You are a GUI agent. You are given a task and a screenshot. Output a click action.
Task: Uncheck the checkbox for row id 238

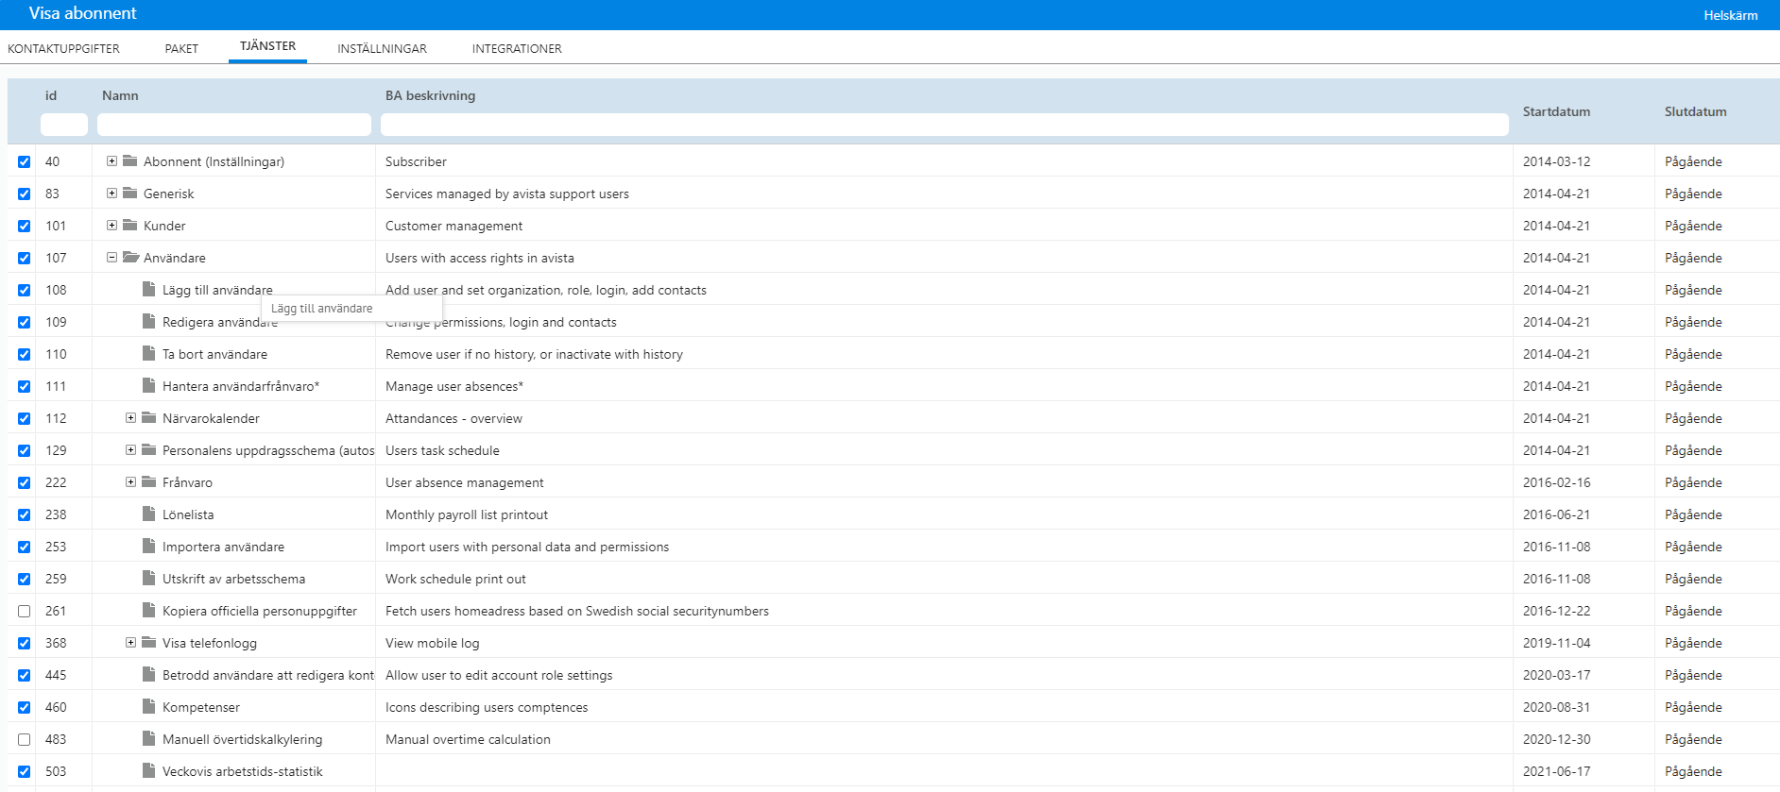25,514
